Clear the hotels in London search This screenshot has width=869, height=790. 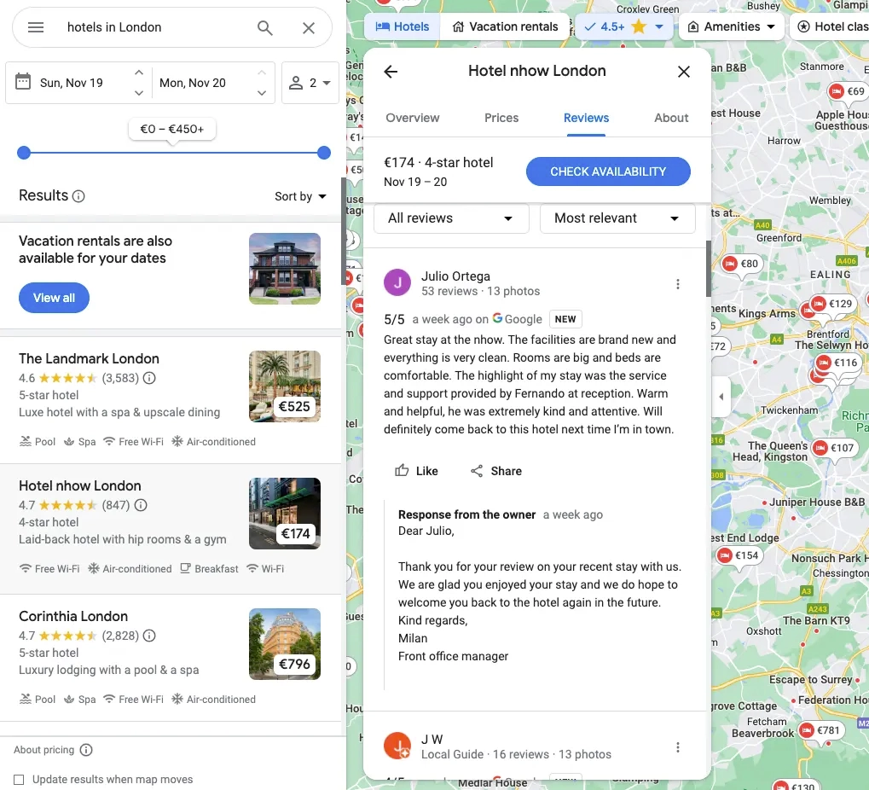(x=309, y=27)
